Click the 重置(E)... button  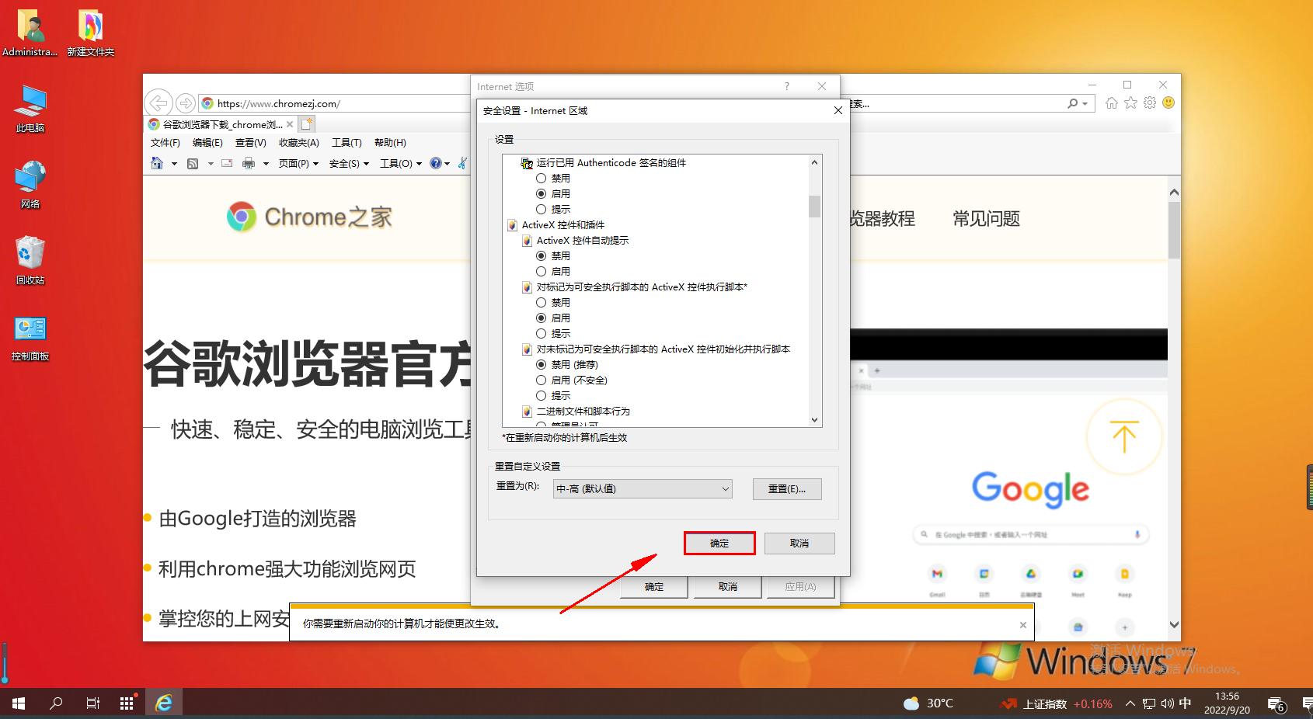(787, 488)
